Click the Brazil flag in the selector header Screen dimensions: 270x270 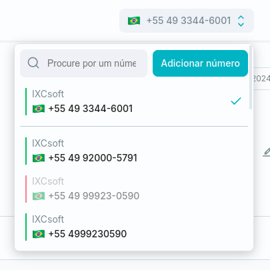134,21
